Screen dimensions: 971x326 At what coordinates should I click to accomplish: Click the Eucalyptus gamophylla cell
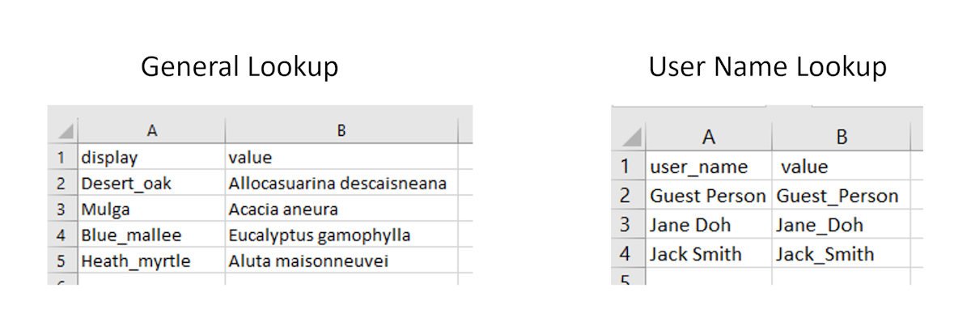[x=341, y=235]
